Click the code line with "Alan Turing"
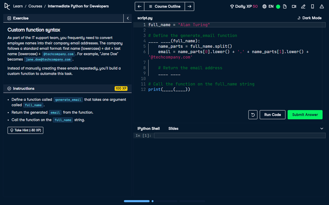Viewport: 329px width, 205px height. tap(179, 25)
